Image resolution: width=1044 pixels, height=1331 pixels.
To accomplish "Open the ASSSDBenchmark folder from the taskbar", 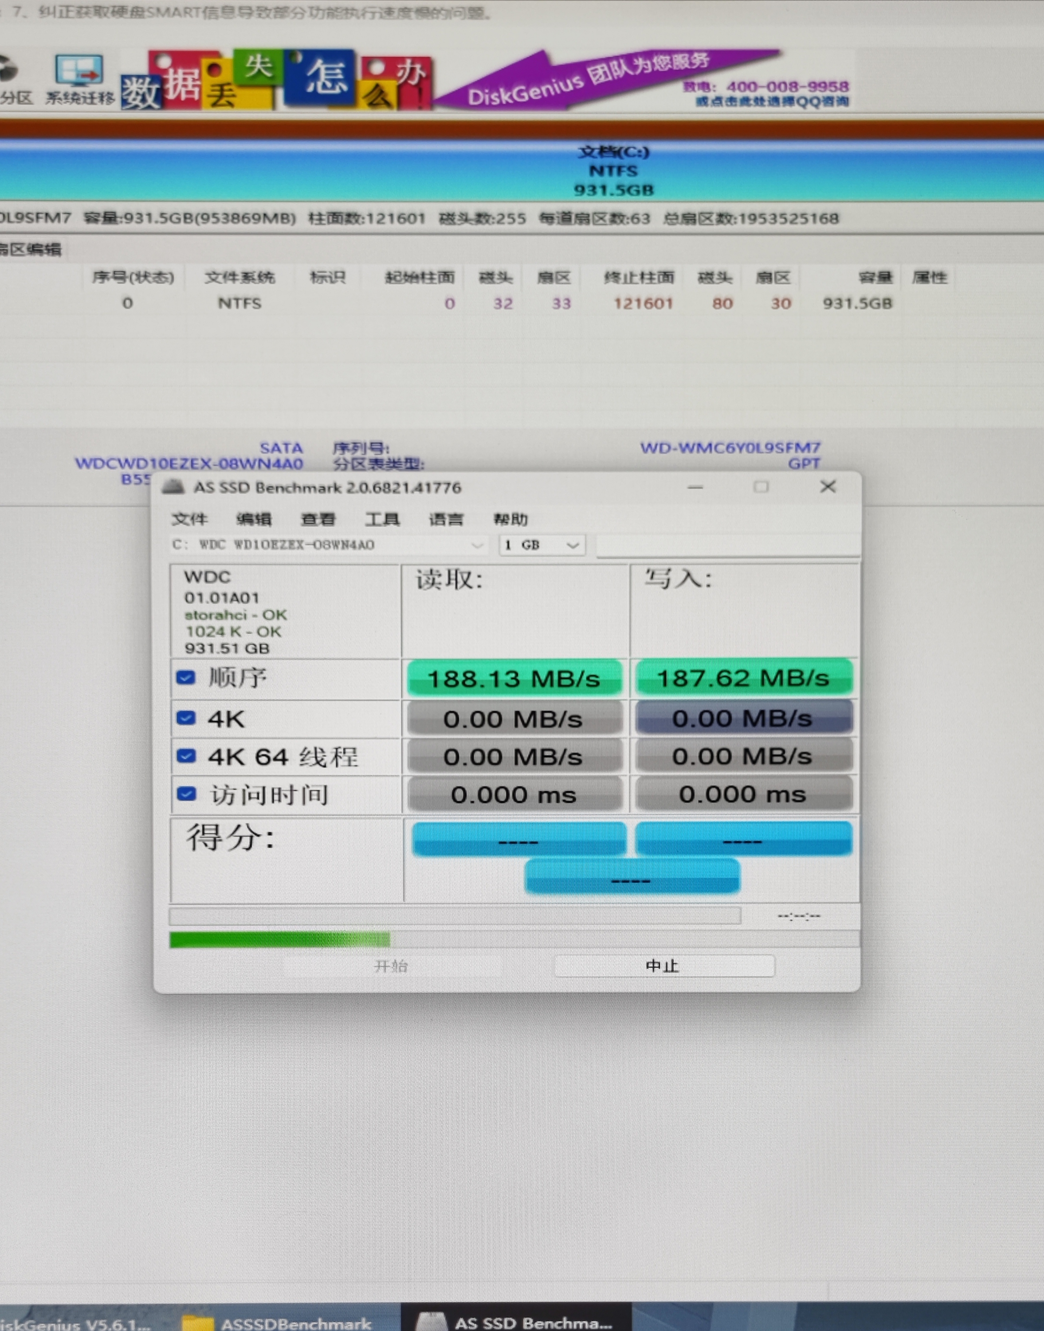I will (278, 1323).
